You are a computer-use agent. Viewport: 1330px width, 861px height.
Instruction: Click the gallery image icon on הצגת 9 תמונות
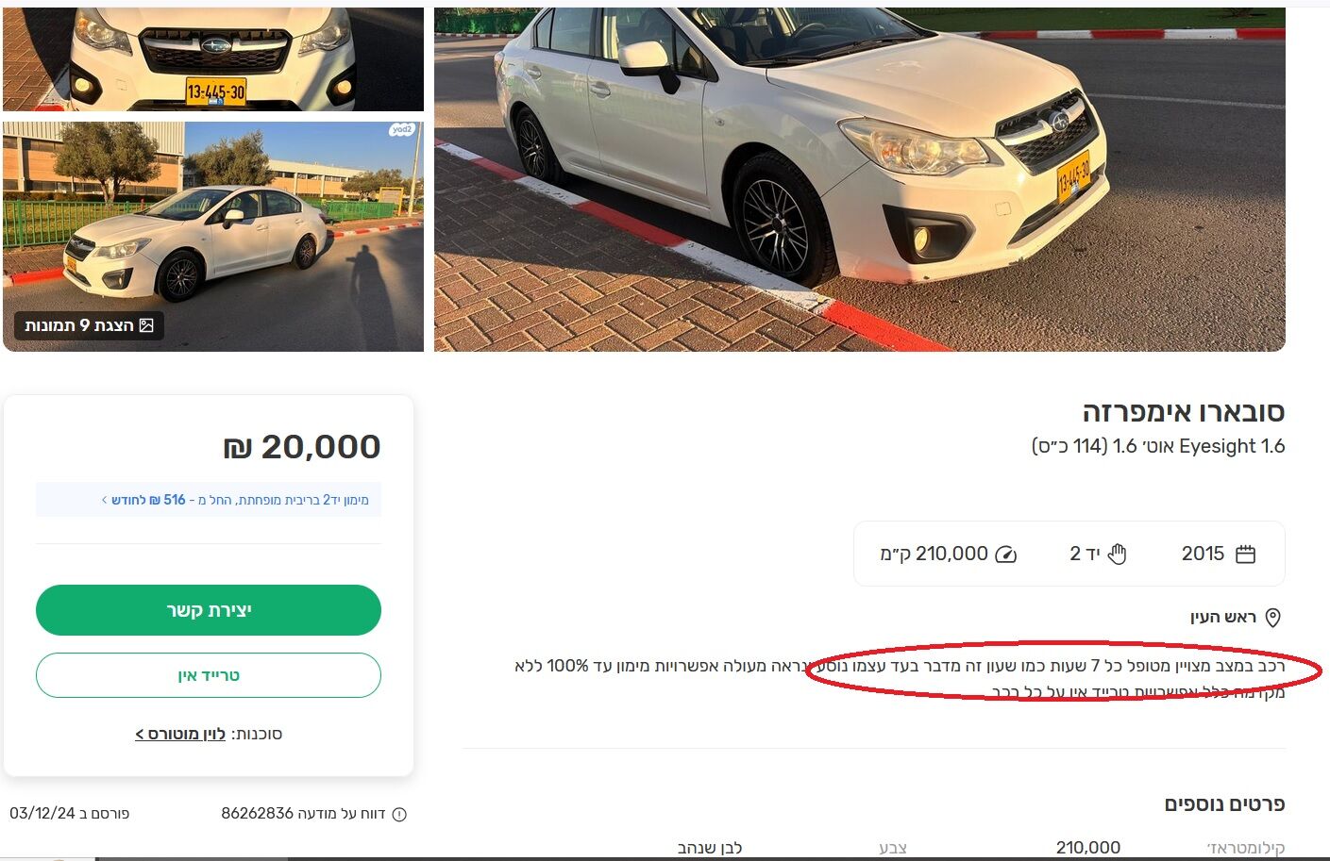146,325
